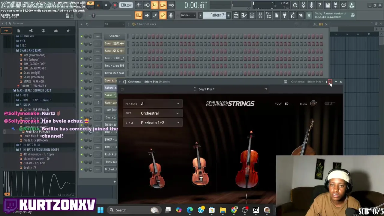Open the plugin picker plug icon
Viewport: 384px width, 216px height.
point(284,15)
